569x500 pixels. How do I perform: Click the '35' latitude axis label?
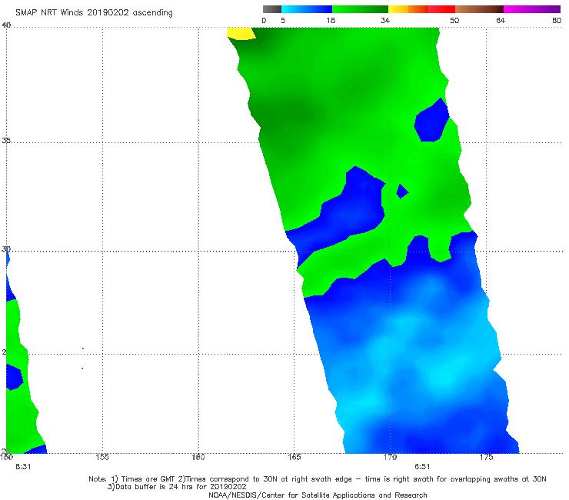pos(6,141)
